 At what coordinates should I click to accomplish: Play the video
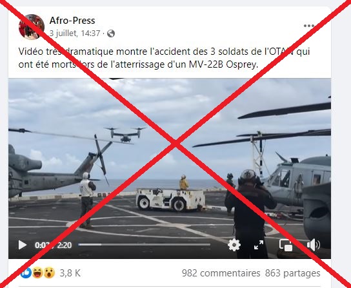pyautogui.click(x=22, y=245)
